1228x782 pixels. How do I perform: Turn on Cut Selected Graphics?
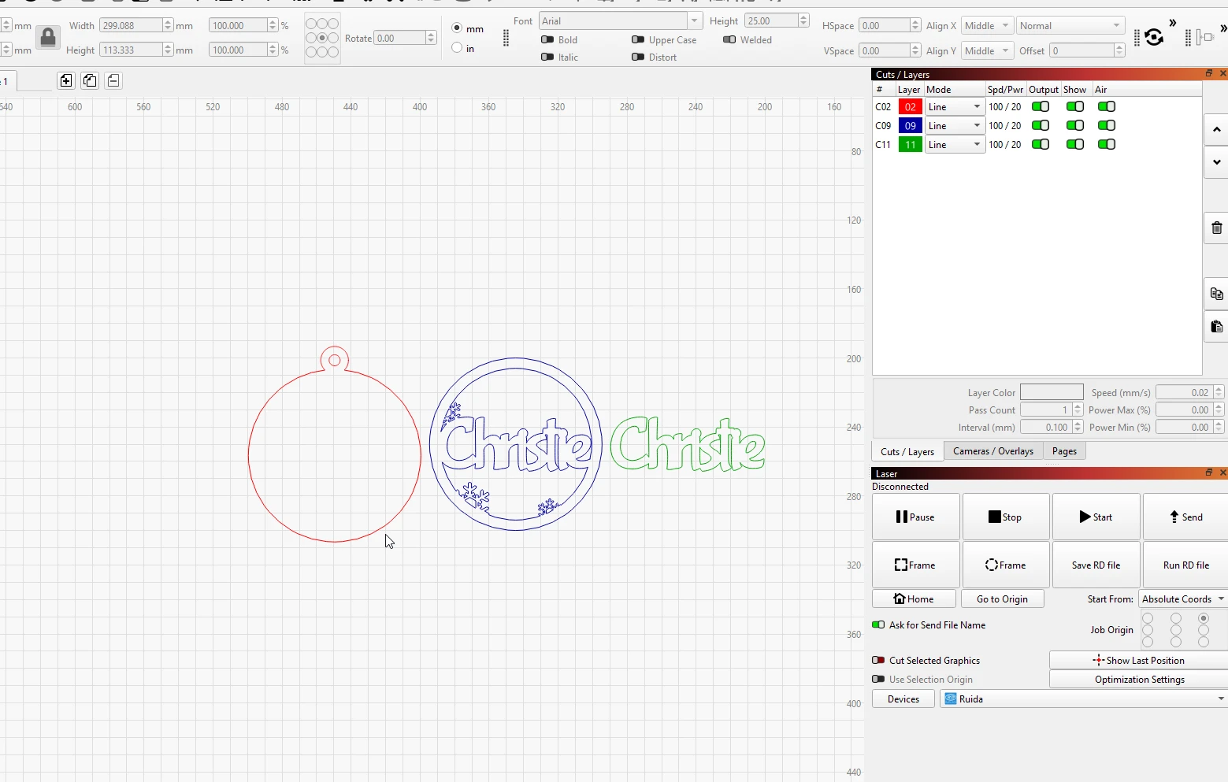click(x=878, y=660)
